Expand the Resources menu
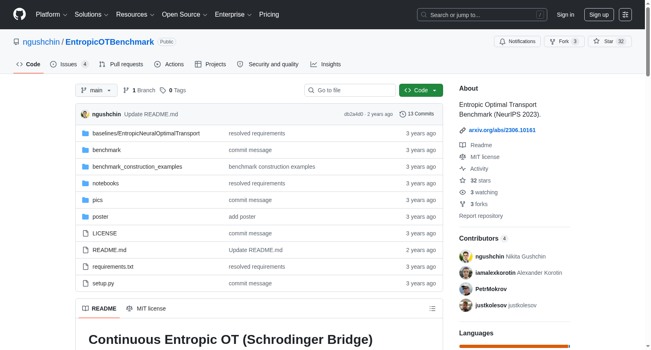The height and width of the screenshot is (350, 651). click(135, 15)
